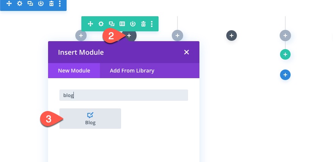Click the green circular add row button
The image size is (333, 162).
coord(285,55)
